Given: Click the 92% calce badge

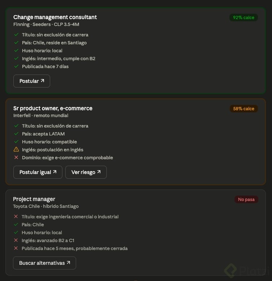Looking at the screenshot, I should coord(244,18).
